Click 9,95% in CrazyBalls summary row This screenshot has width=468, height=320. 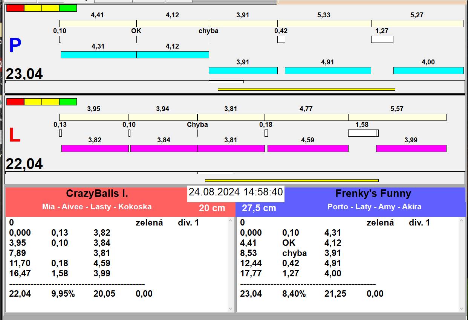point(63,294)
